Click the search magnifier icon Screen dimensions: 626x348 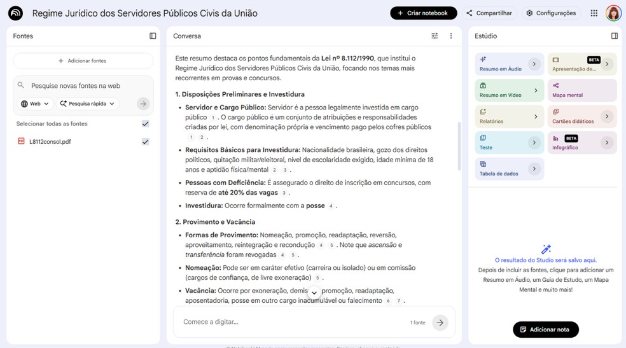[x=21, y=85]
